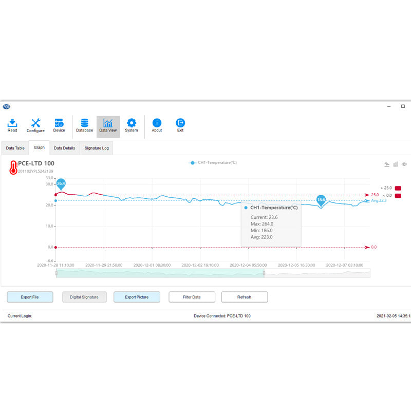This screenshot has width=411, height=411.
Task: Open the Signature Log tab
Action: pos(97,148)
